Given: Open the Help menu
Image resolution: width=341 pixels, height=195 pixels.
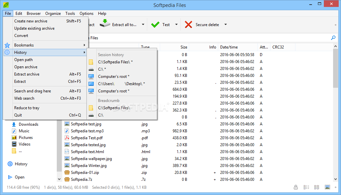Looking at the screenshot, I should coord(102,14).
